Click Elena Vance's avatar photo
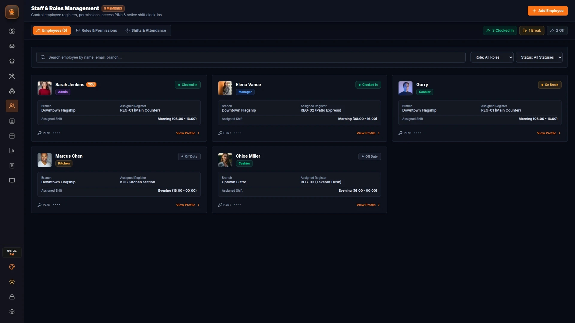Screen dimensions: 575x323 tap(225, 88)
